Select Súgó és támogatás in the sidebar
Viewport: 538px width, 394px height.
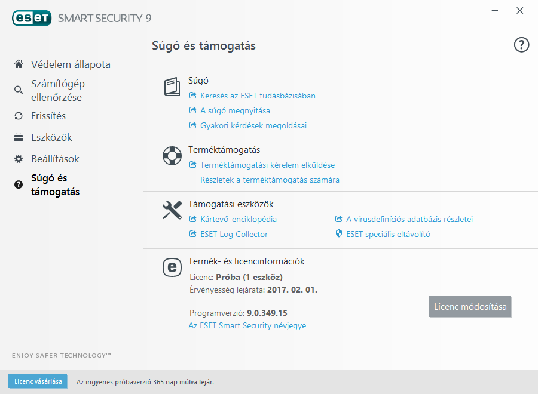coord(55,185)
